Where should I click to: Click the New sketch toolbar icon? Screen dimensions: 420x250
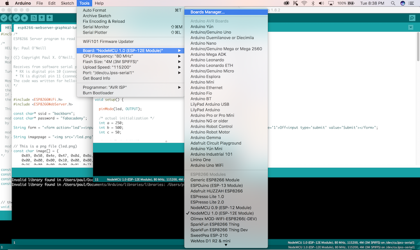34,18
